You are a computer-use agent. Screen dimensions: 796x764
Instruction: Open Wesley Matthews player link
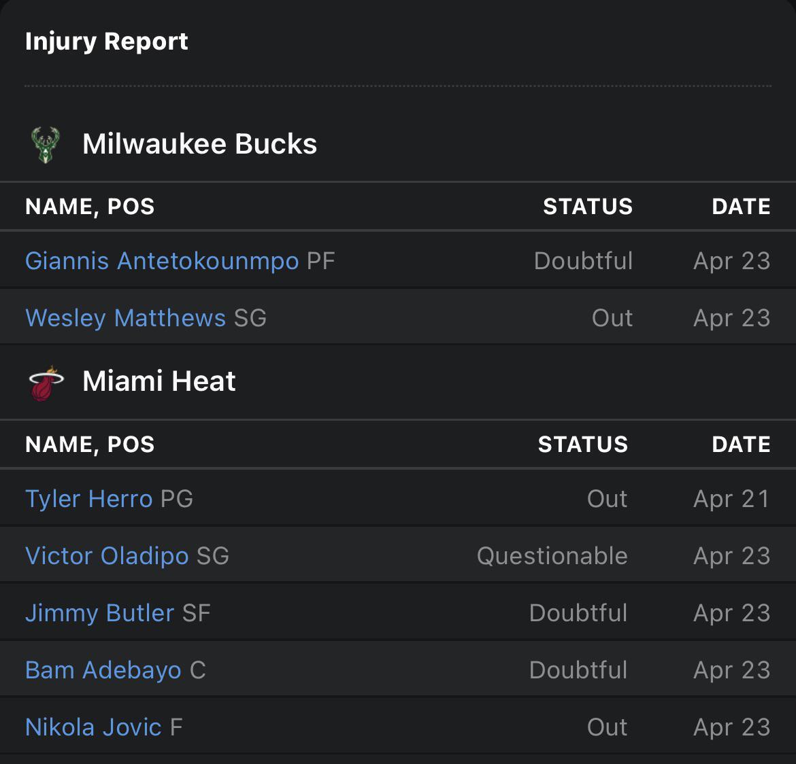click(125, 318)
